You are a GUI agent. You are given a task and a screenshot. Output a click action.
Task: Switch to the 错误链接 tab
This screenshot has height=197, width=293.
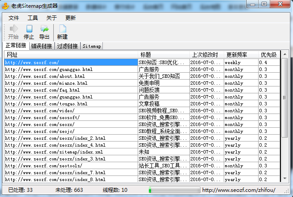click(42, 46)
